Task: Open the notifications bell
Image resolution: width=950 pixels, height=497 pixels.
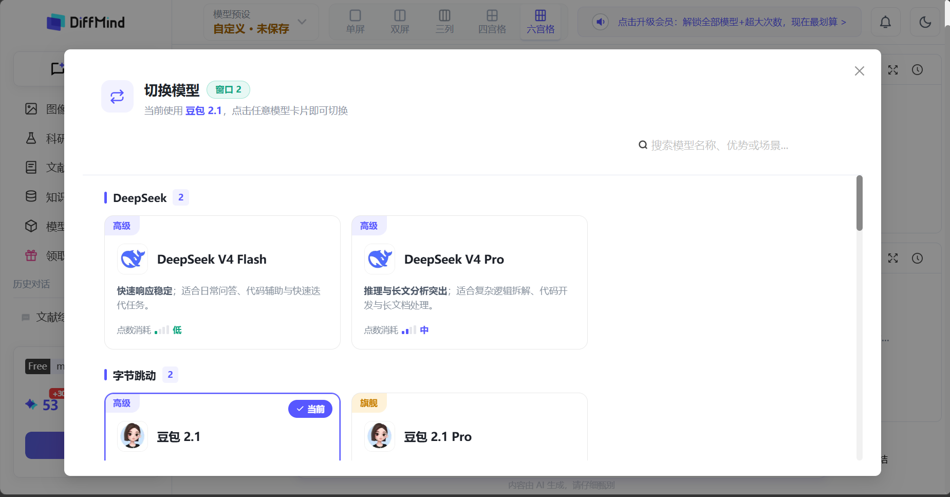Action: [x=885, y=22]
